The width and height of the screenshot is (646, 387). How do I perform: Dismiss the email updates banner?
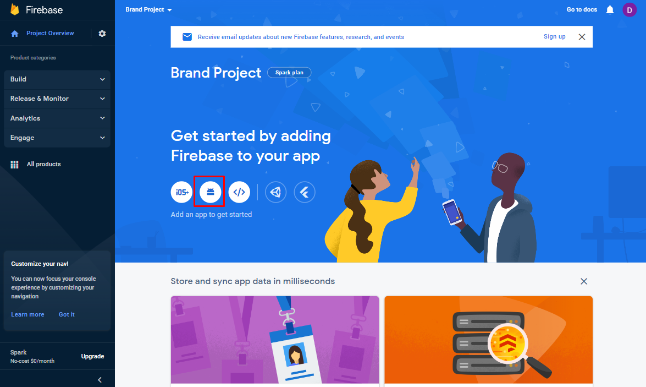(x=582, y=37)
